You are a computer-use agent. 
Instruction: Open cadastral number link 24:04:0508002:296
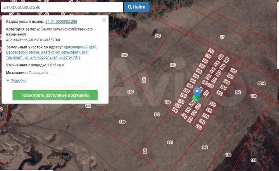[61, 22]
